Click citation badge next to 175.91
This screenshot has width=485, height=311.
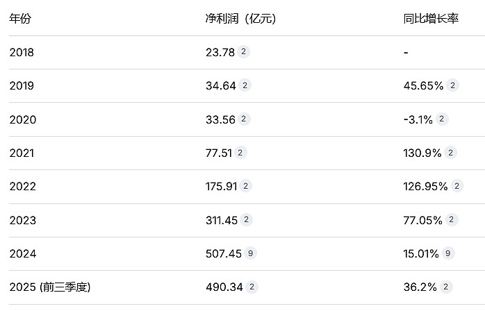[246, 186]
